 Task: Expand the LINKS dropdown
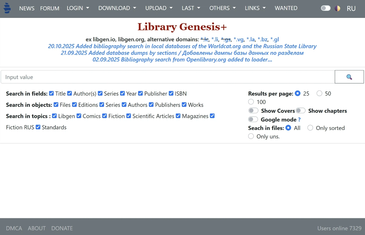[x=255, y=8]
